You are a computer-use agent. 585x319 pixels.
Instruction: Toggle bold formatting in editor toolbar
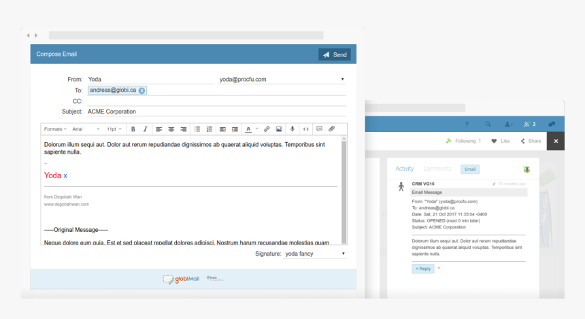coord(133,129)
